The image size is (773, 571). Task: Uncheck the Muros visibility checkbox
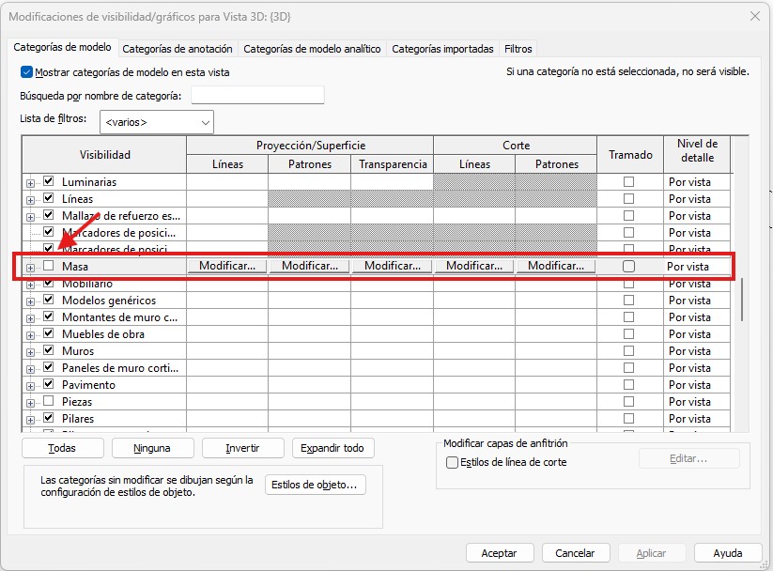pos(49,351)
